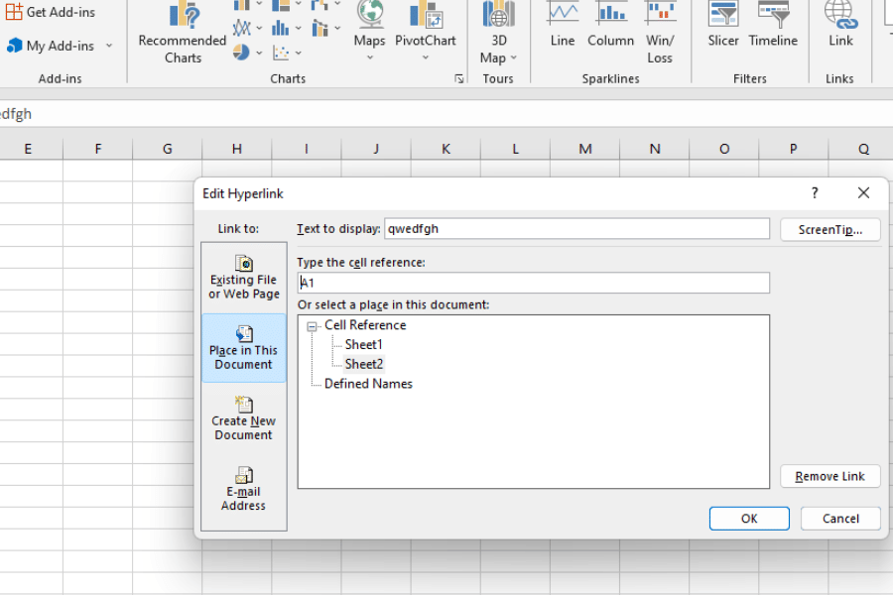Viewport: 893px width, 595px height.
Task: Insert a Column sparkline
Action: 610,30
